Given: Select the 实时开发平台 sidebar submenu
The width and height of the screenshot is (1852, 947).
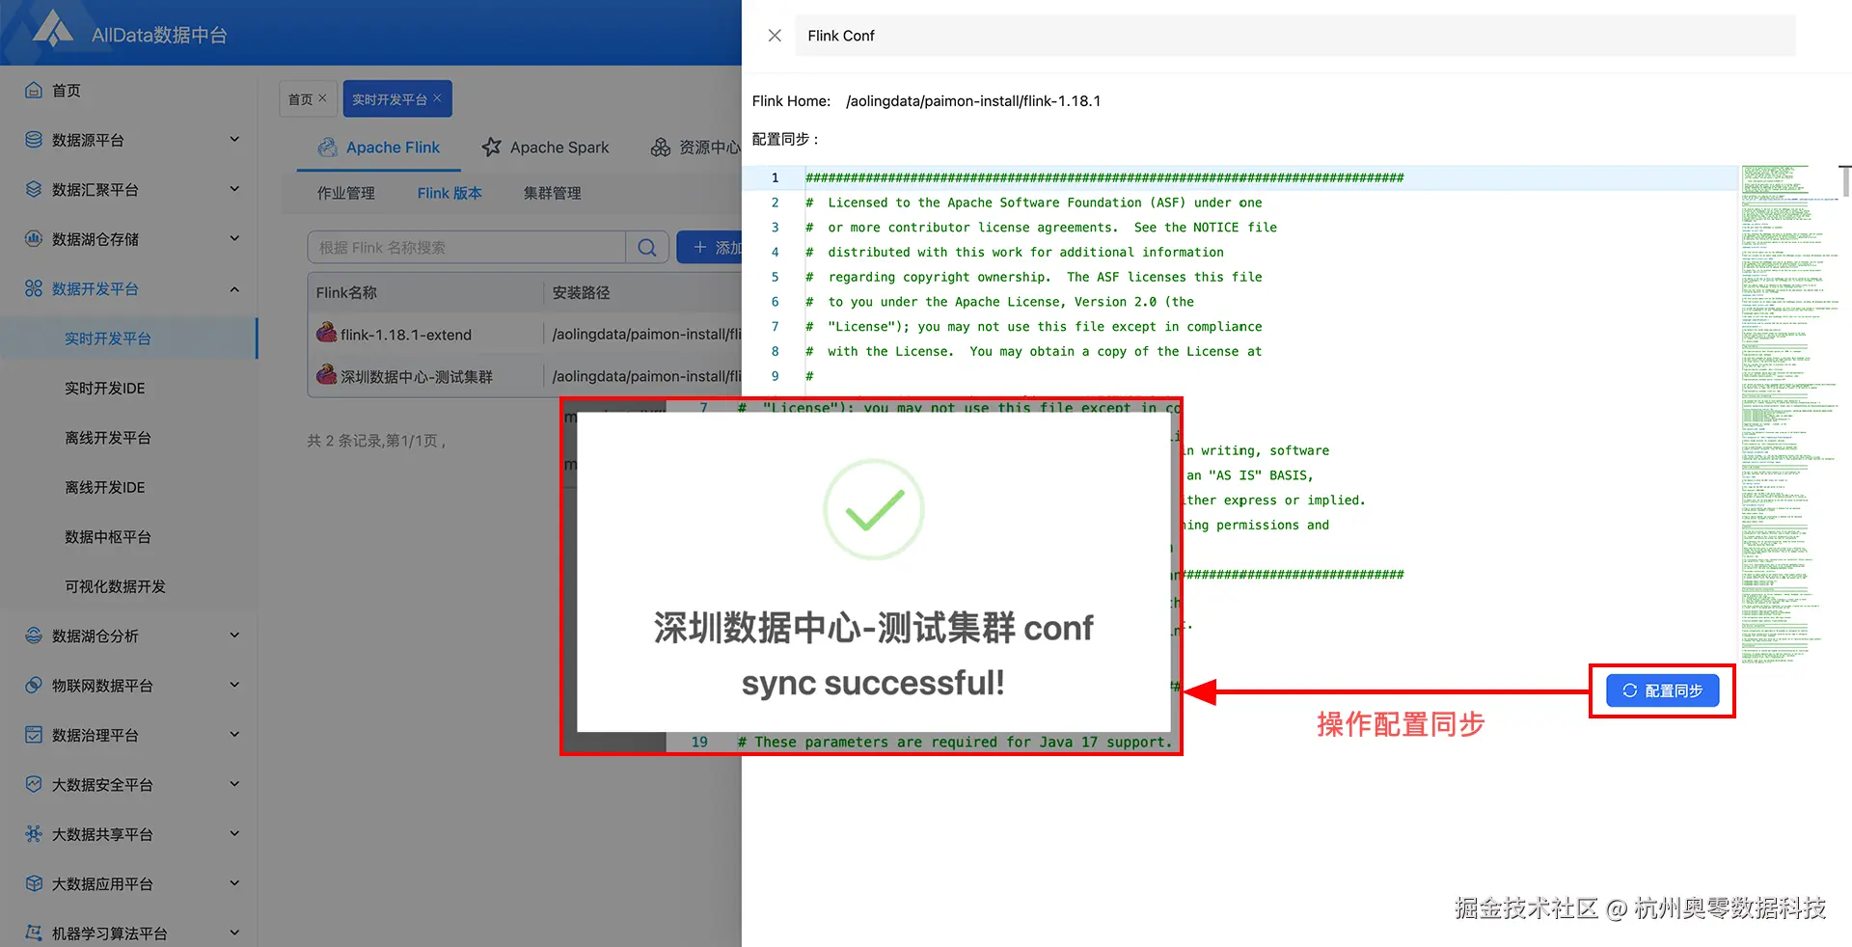Looking at the screenshot, I should 129,338.
